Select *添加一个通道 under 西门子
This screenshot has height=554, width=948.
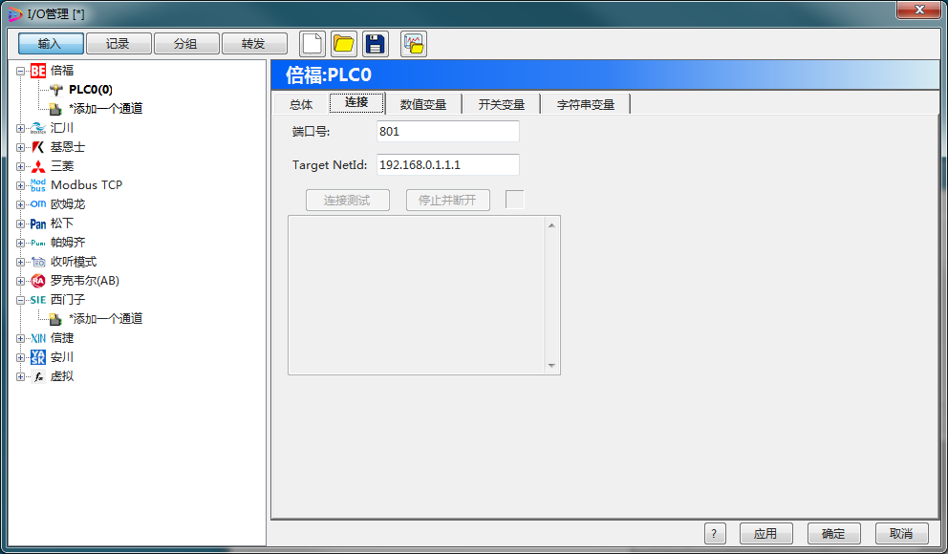pos(106,319)
